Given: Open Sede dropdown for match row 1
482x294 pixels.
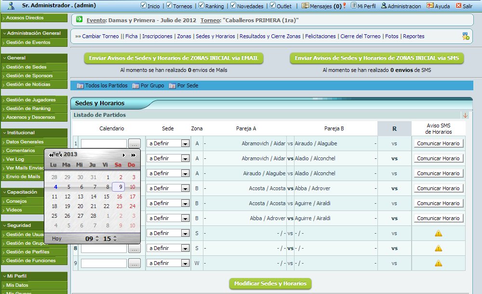Looking at the screenshot, I should (x=185, y=143).
